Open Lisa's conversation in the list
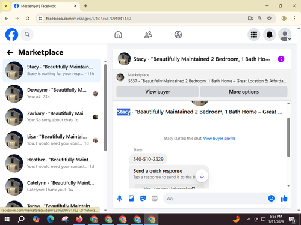This screenshot has height=225, width=301. click(52, 140)
